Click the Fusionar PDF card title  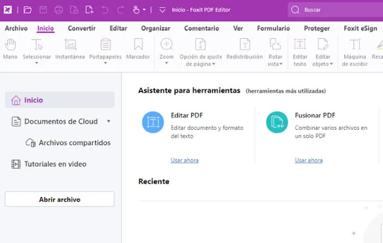coord(315,116)
